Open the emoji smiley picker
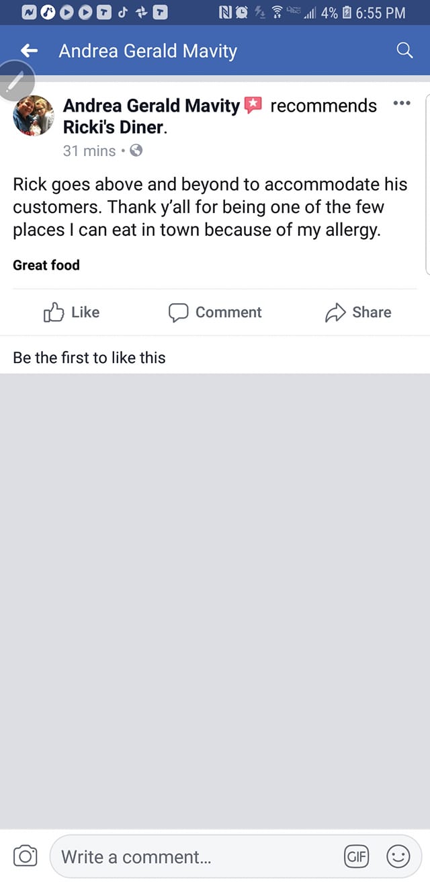430x884 pixels. tap(398, 856)
